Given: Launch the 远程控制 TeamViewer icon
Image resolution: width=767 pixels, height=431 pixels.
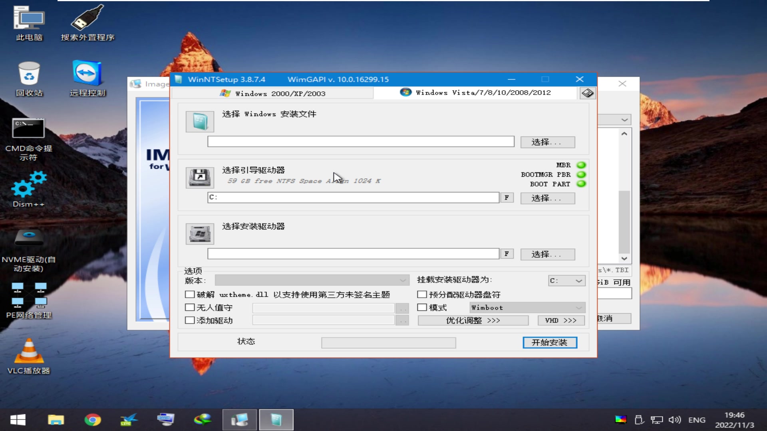Looking at the screenshot, I should pyautogui.click(x=87, y=79).
